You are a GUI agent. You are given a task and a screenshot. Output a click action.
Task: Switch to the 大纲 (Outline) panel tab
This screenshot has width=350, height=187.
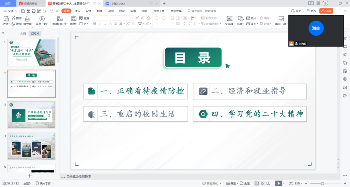(23, 33)
